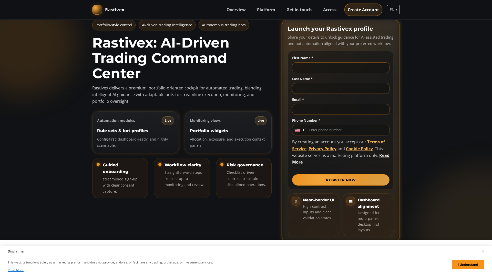Image resolution: width=492 pixels, height=276 pixels.
Task: Click the REGISTER NOW button
Action: point(341,180)
